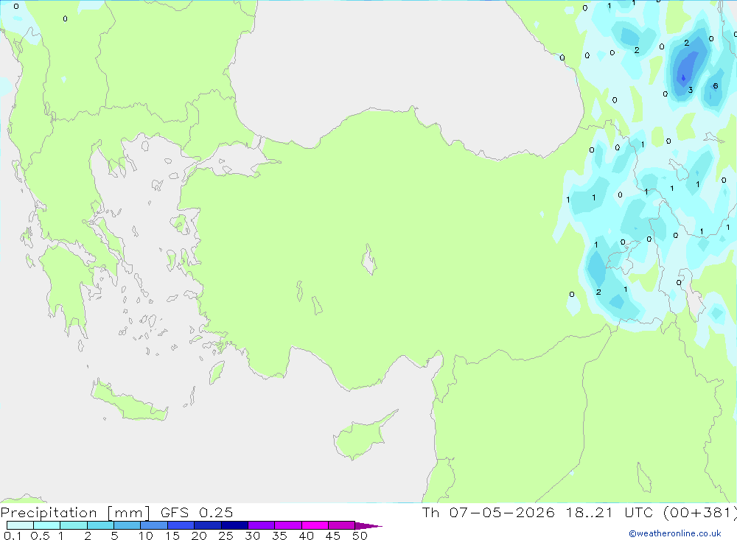The width and height of the screenshot is (737, 540).
Task: Click the purple arrow tip past 50
Action: [x=368, y=525]
